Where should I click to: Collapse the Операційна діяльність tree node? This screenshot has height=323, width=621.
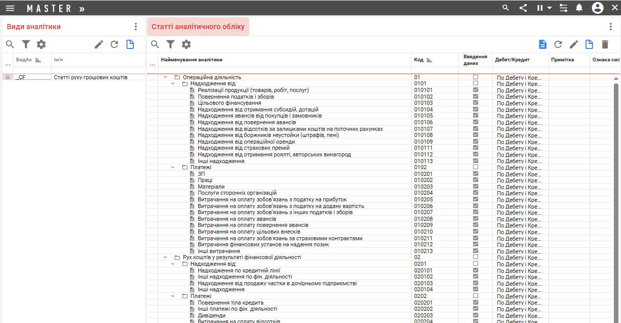point(165,77)
